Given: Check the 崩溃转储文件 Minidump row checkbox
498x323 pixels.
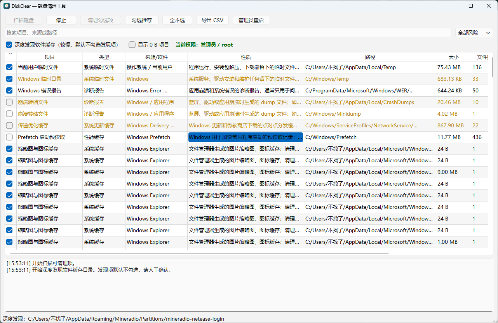Looking at the screenshot, I should [x=9, y=114].
